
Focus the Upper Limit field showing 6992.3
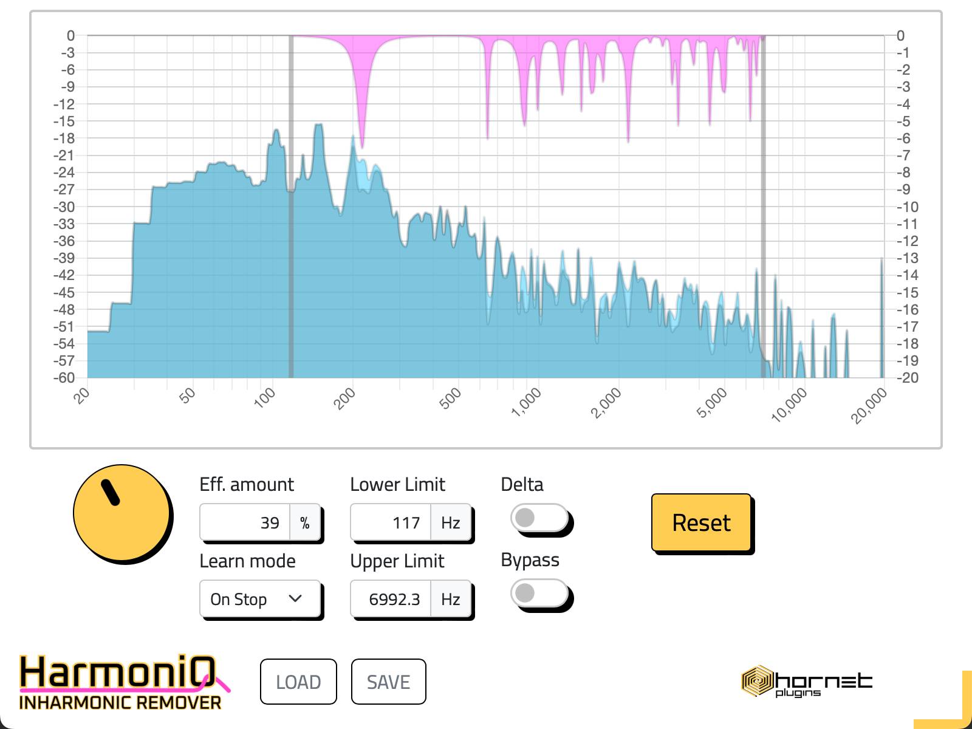pyautogui.click(x=391, y=599)
